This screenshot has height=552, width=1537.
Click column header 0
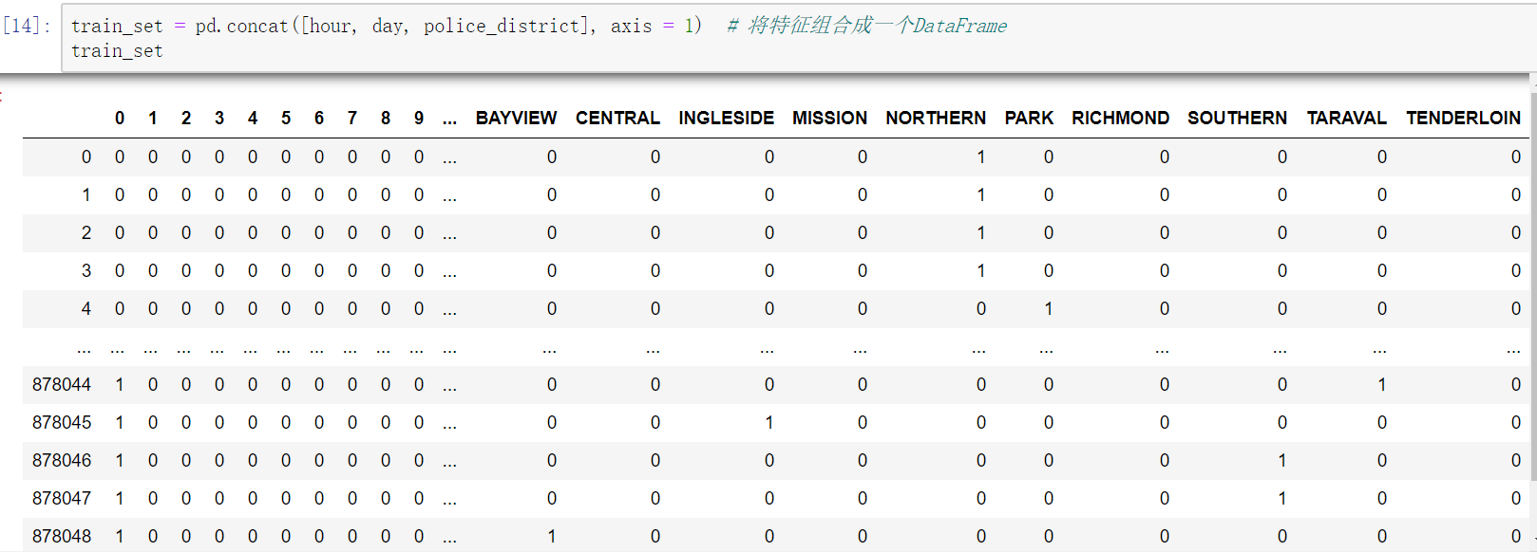pyautogui.click(x=120, y=119)
